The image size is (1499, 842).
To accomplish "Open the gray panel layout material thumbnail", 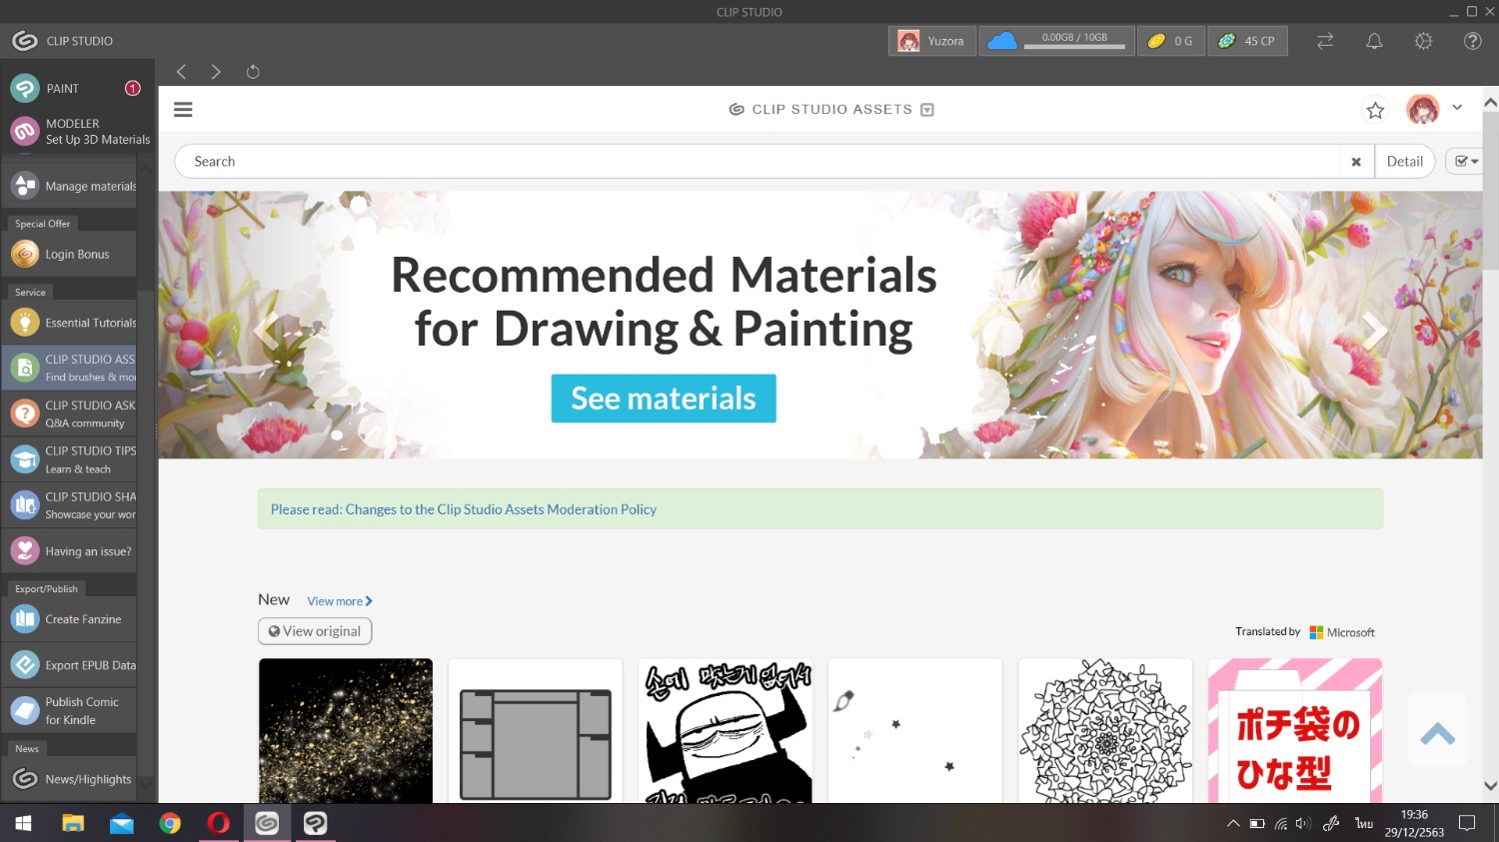I will pos(536,730).
